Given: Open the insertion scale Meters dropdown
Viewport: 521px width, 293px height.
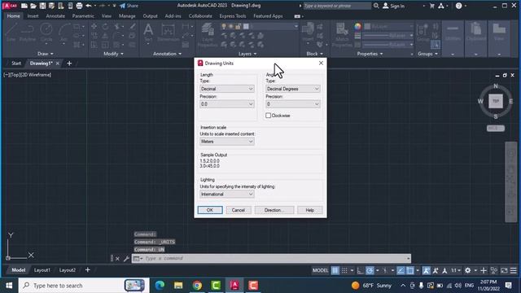Looking at the screenshot, I should tap(227, 142).
